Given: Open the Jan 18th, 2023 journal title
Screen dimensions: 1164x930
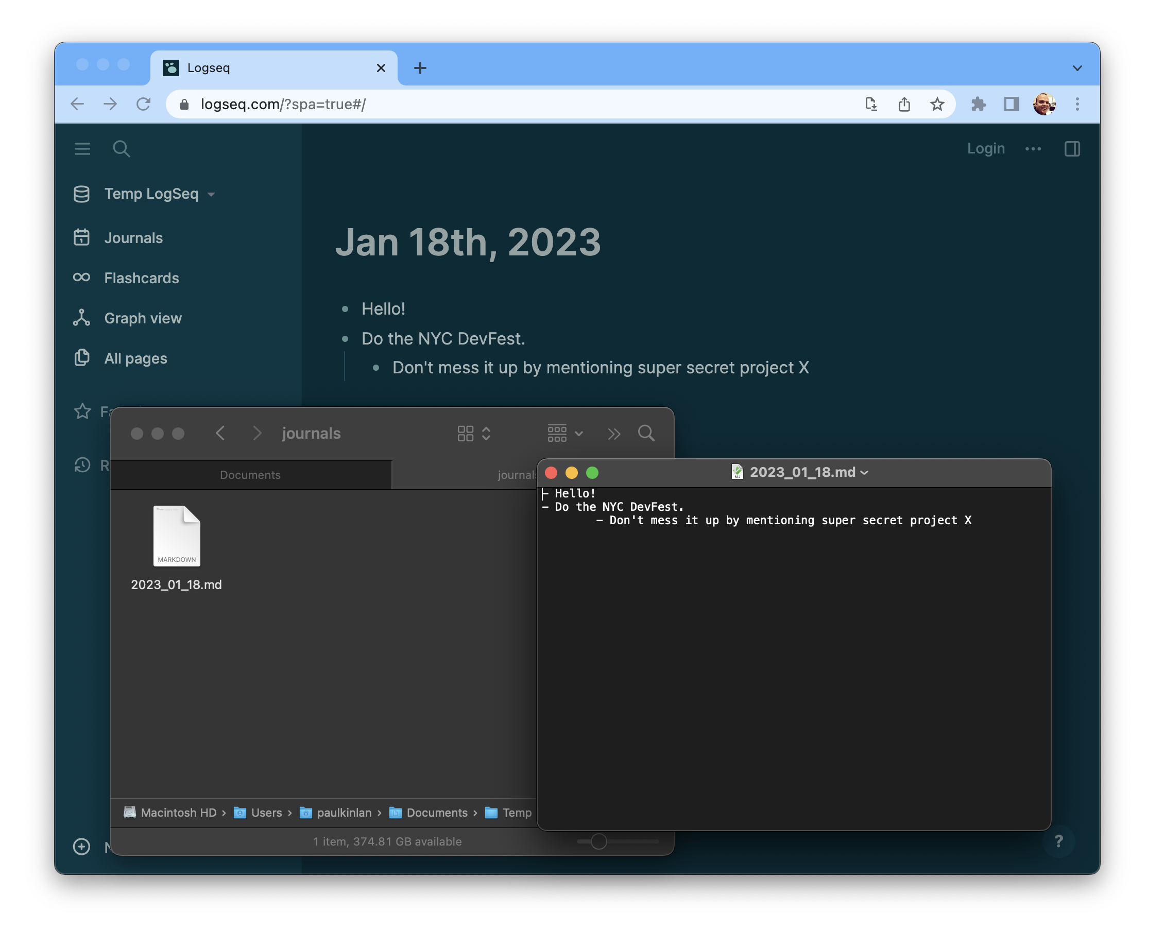Looking at the screenshot, I should tap(468, 242).
